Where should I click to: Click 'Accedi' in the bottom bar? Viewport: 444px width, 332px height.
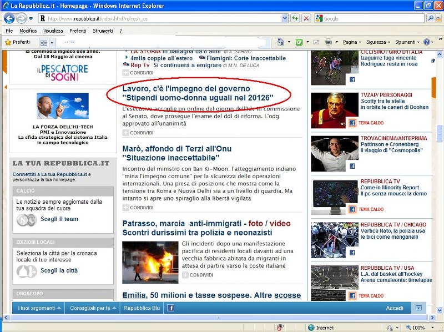pyautogui.click(x=394, y=308)
